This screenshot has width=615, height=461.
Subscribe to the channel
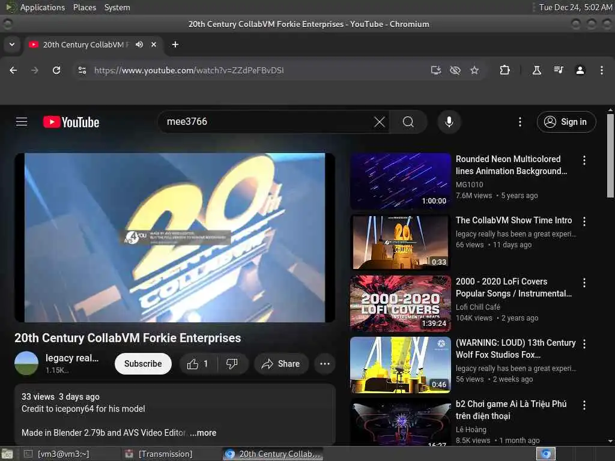tap(143, 364)
